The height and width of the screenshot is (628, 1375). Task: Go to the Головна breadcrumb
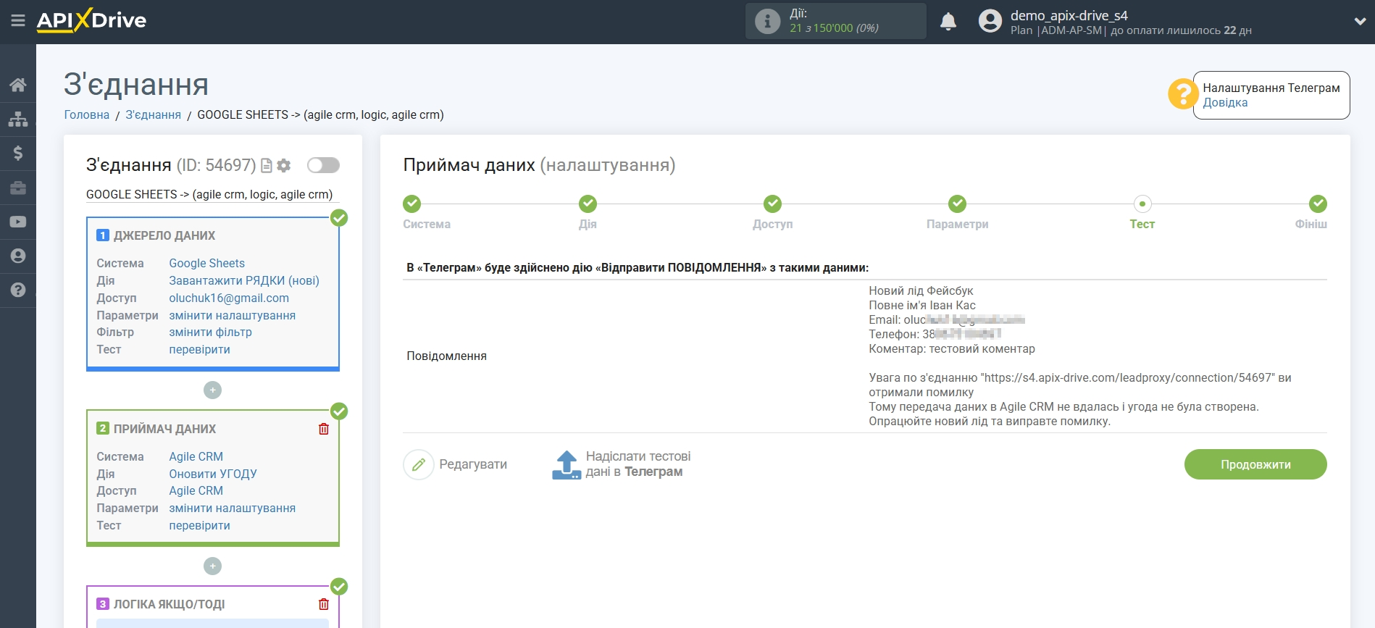click(x=87, y=114)
